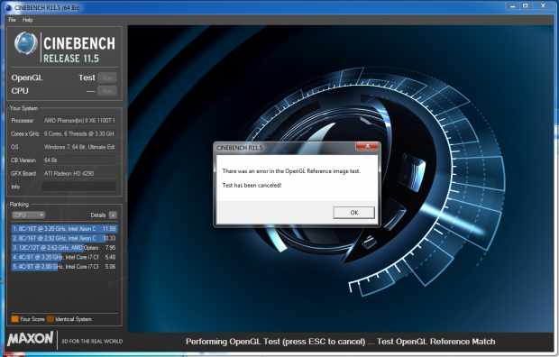Select the 12C/12T AMD Opteron ranking entry
This screenshot has width=559, height=357.
64,248
